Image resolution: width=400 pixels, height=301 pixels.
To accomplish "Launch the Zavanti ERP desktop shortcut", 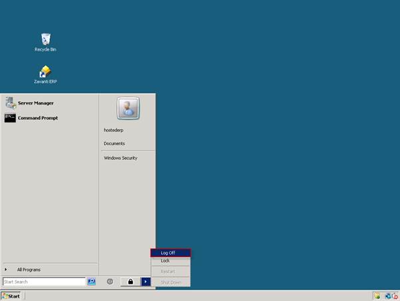I will 45,72.
